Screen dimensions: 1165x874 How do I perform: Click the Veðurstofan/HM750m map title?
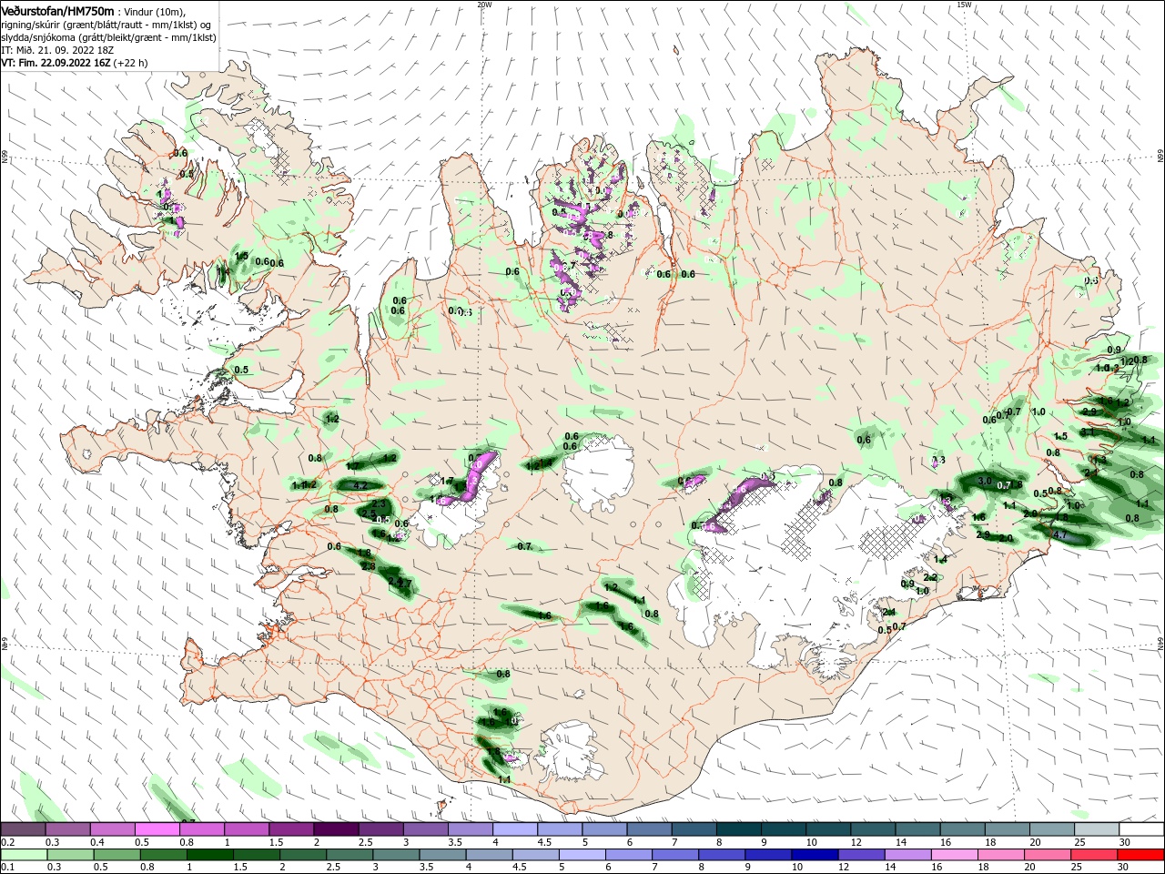pos(57,10)
